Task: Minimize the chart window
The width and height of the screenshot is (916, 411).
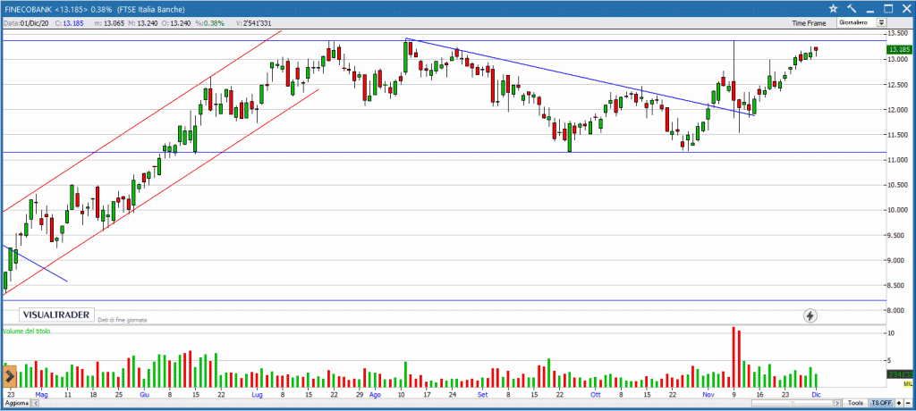Action: click(869, 11)
